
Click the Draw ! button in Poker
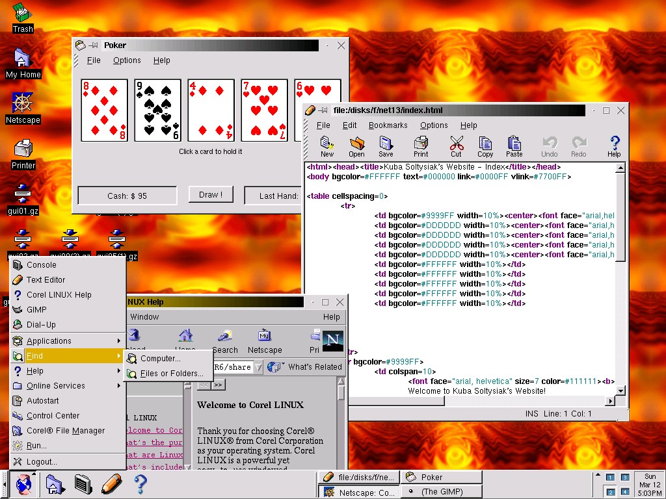coord(211,195)
